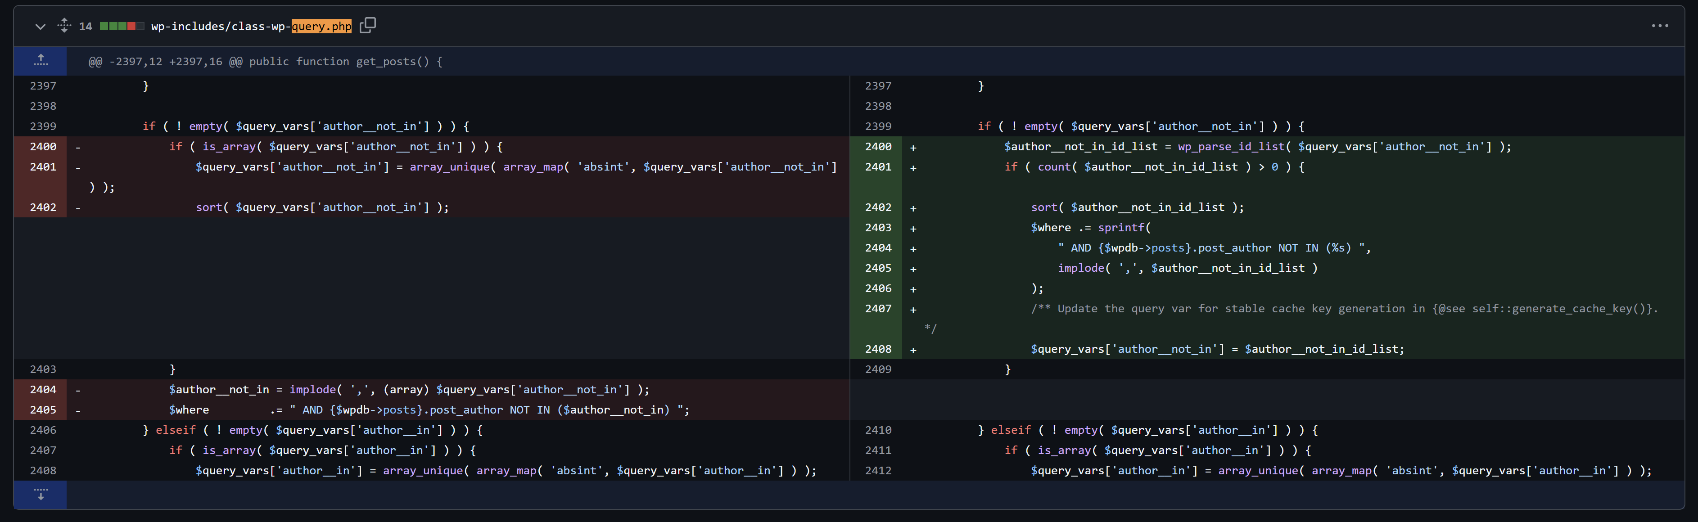Expand hidden lines above the hunk
1698x522 pixels.
coord(40,61)
